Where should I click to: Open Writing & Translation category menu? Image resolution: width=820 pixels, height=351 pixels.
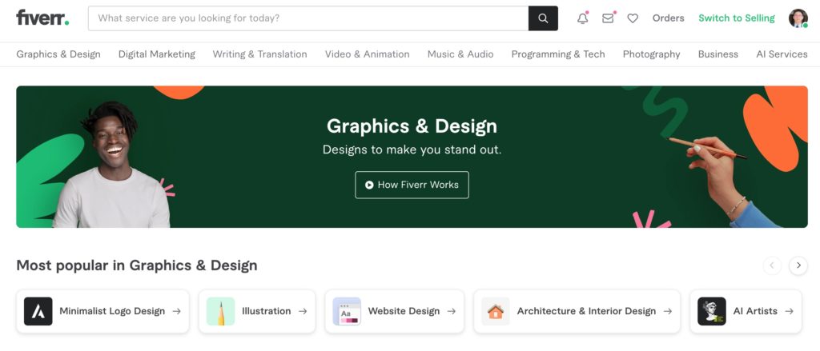tap(260, 54)
